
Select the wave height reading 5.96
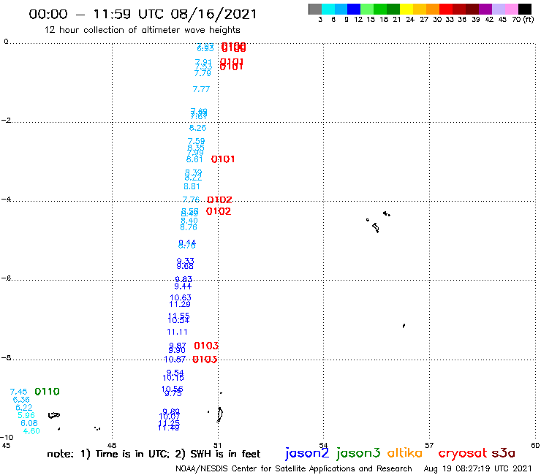coord(26,415)
